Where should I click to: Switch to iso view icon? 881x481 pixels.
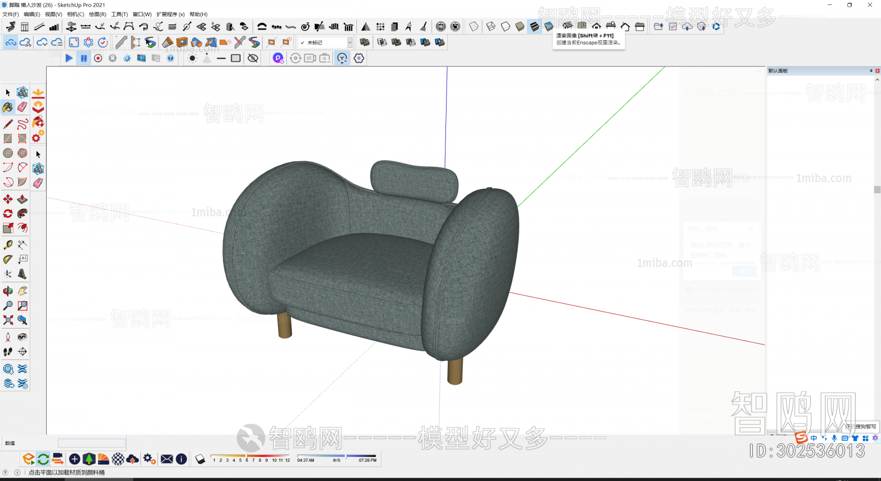[x=567, y=26]
